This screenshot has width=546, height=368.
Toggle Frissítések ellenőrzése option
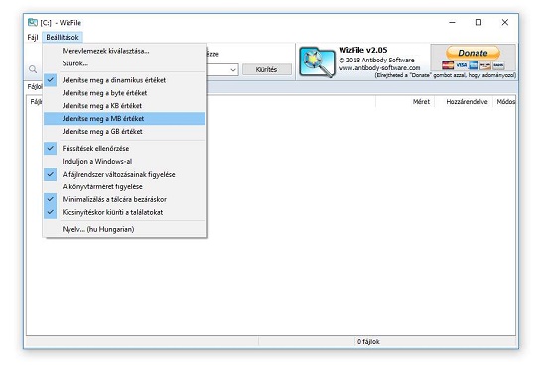(125, 148)
